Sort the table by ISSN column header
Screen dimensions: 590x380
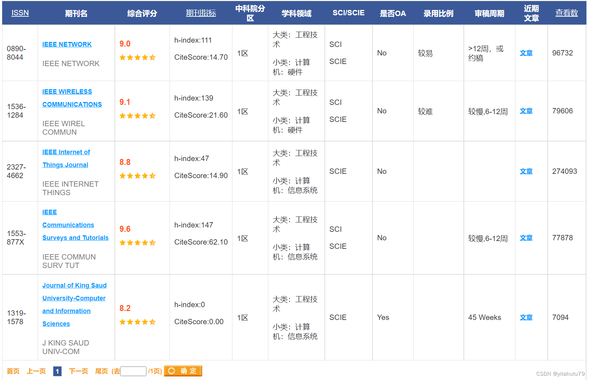[x=20, y=13]
